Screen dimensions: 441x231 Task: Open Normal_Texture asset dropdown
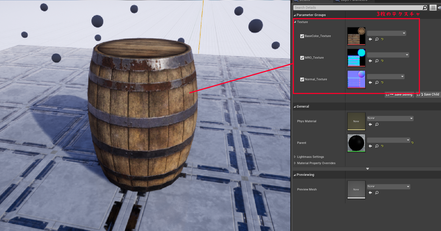click(386, 77)
